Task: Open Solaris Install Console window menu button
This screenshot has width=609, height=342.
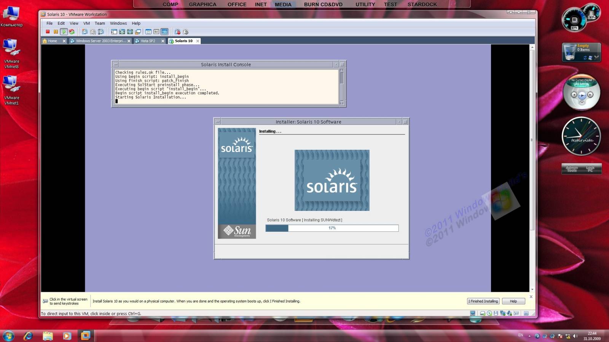Action: tap(116, 65)
